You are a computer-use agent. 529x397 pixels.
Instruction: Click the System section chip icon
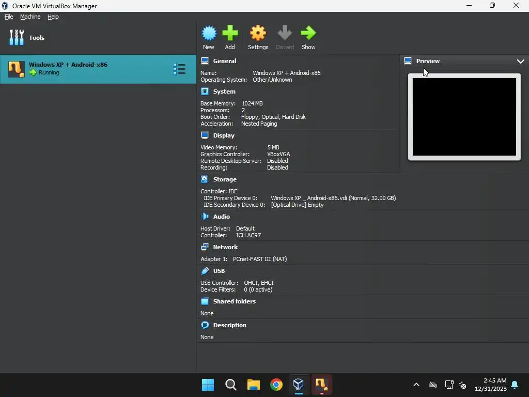[205, 91]
